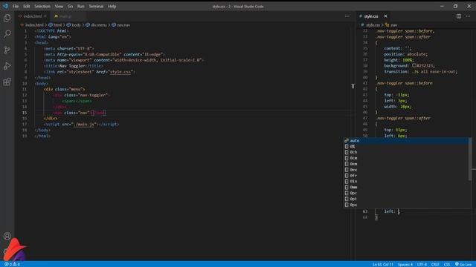The height and width of the screenshot is (267, 476).
Task: Split the style.css editor to the right
Action: point(459,16)
